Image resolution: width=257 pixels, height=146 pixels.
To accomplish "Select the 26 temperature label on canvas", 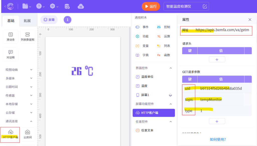I will pos(77,71).
